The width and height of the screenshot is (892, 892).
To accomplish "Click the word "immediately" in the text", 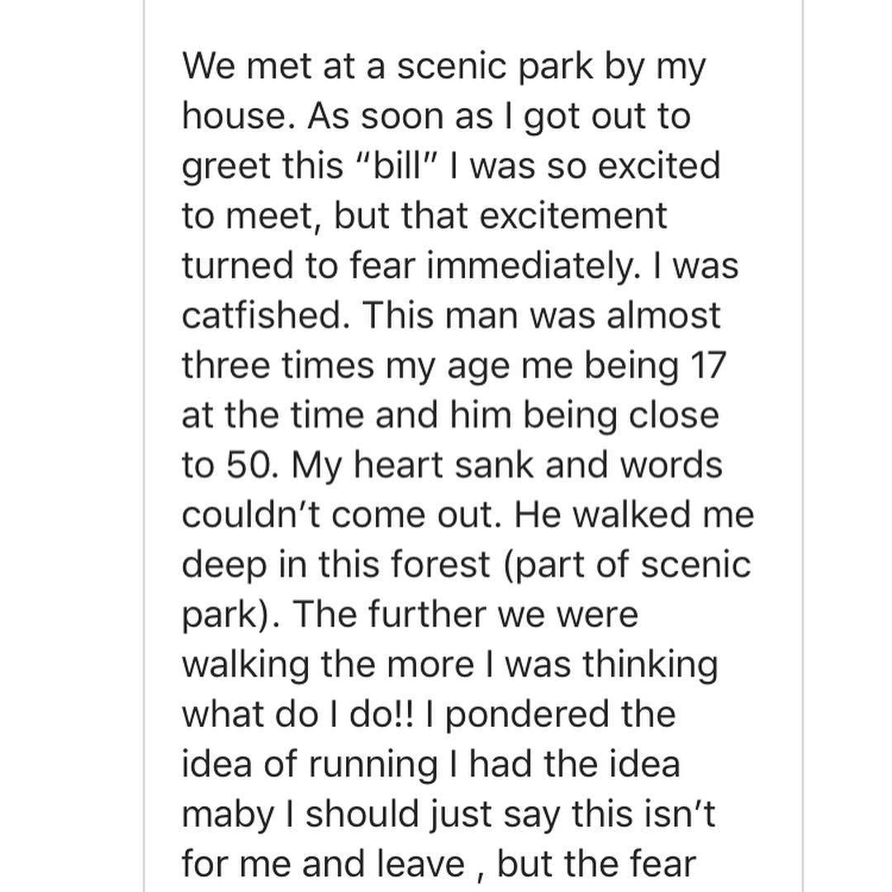I will tap(529, 266).
